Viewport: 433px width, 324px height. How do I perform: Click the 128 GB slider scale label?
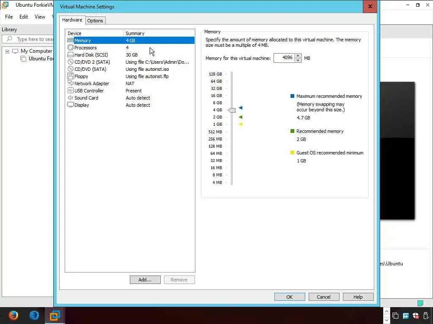coord(215,74)
